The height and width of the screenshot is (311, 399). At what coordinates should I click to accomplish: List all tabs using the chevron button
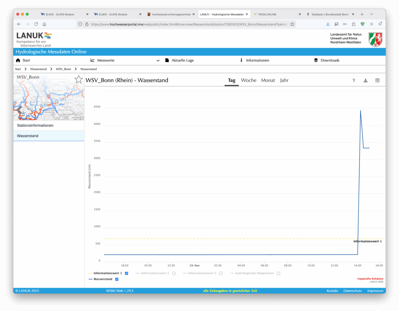pyautogui.click(x=371, y=14)
